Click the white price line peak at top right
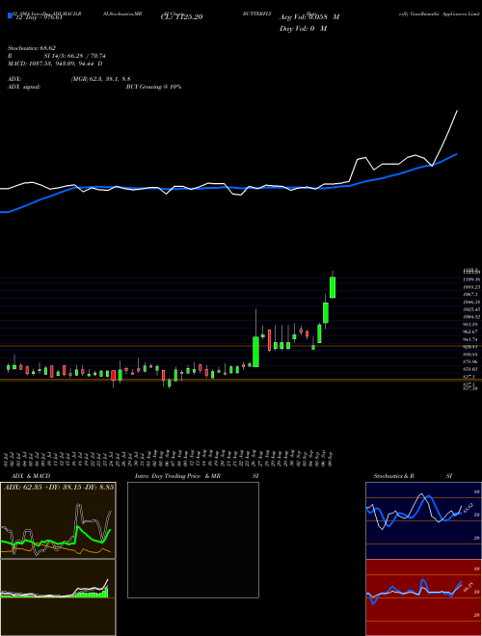The width and height of the screenshot is (482, 636). tap(457, 111)
